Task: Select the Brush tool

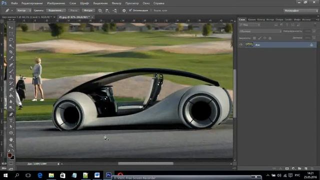Action: (11, 71)
